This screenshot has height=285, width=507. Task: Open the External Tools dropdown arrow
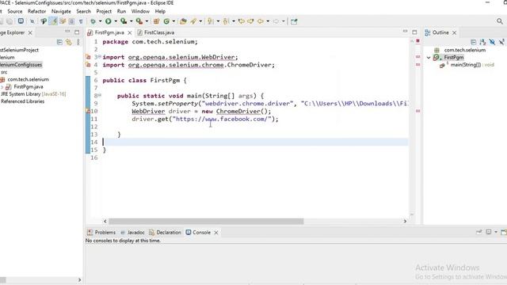tap(147, 21)
